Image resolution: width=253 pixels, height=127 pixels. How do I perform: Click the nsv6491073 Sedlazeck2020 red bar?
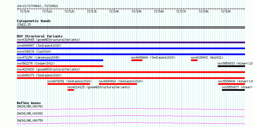point(131,78)
